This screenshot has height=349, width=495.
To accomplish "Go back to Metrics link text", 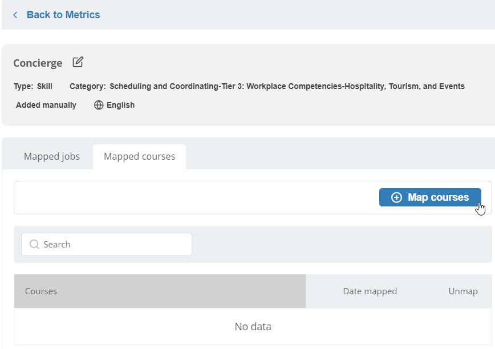I will coord(63,15).
